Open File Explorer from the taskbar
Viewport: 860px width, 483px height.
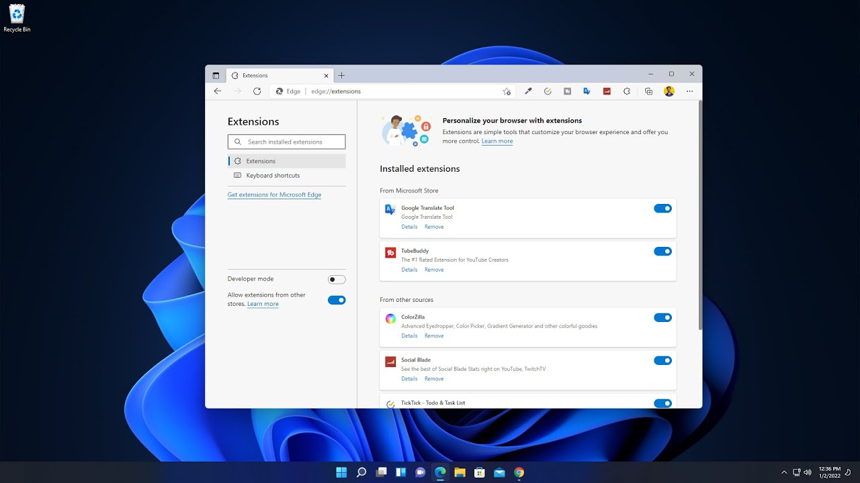(x=460, y=472)
